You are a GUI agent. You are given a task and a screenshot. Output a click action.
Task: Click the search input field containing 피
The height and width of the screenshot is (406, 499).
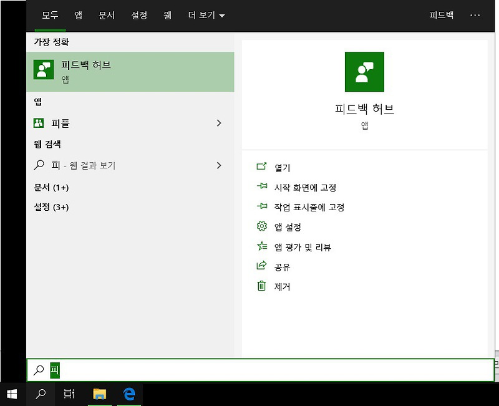tap(260, 370)
